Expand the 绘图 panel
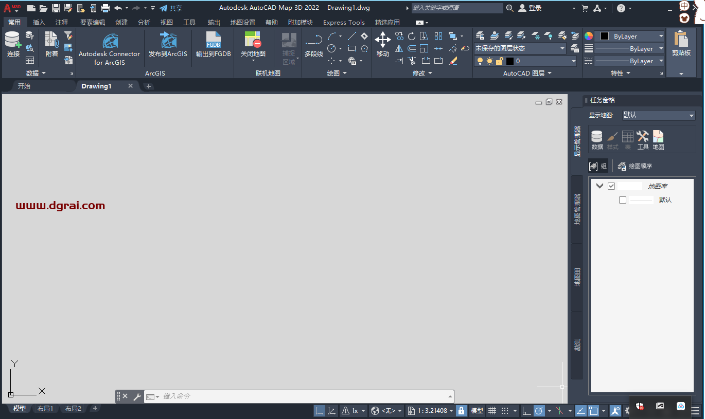Viewport: 705px width, 419px height. pos(337,74)
